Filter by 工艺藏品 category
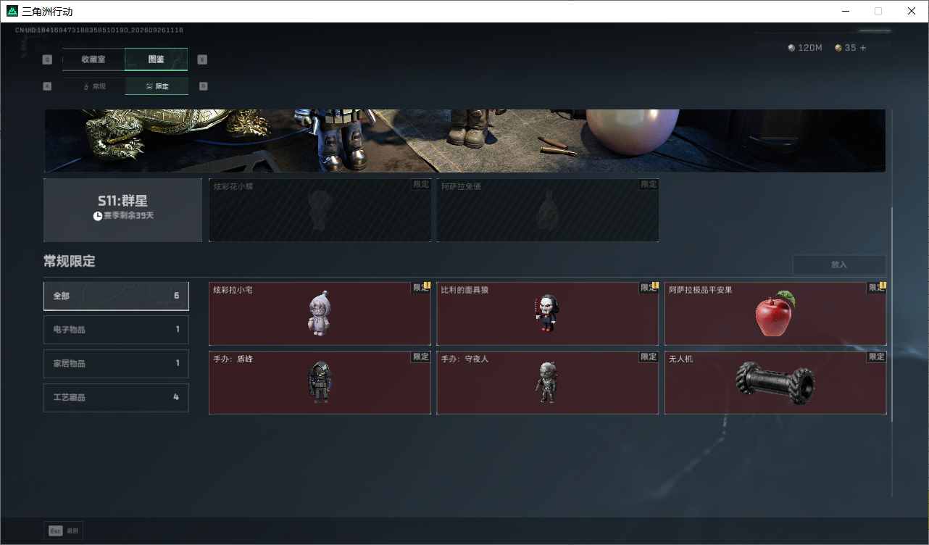The width and height of the screenshot is (929, 545). pos(116,398)
